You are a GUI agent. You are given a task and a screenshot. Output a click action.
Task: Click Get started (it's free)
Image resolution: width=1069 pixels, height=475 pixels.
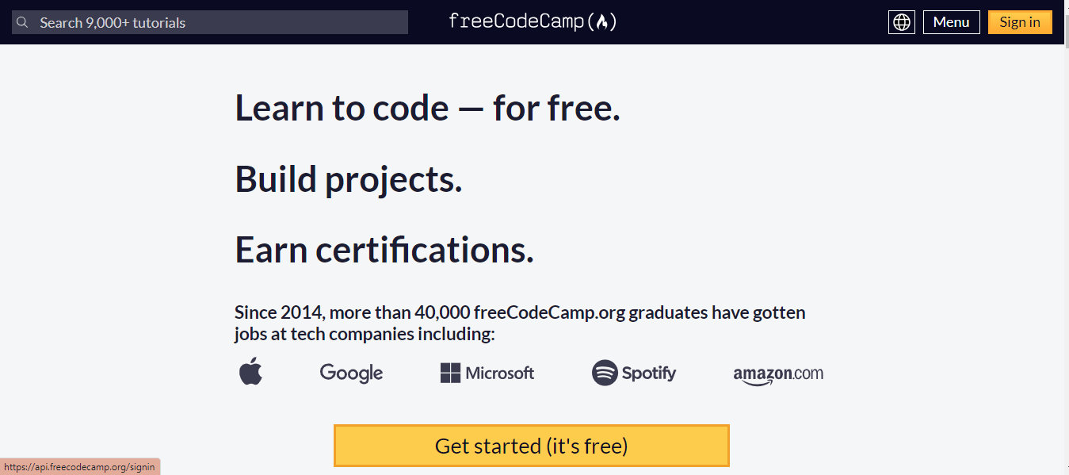[531, 446]
